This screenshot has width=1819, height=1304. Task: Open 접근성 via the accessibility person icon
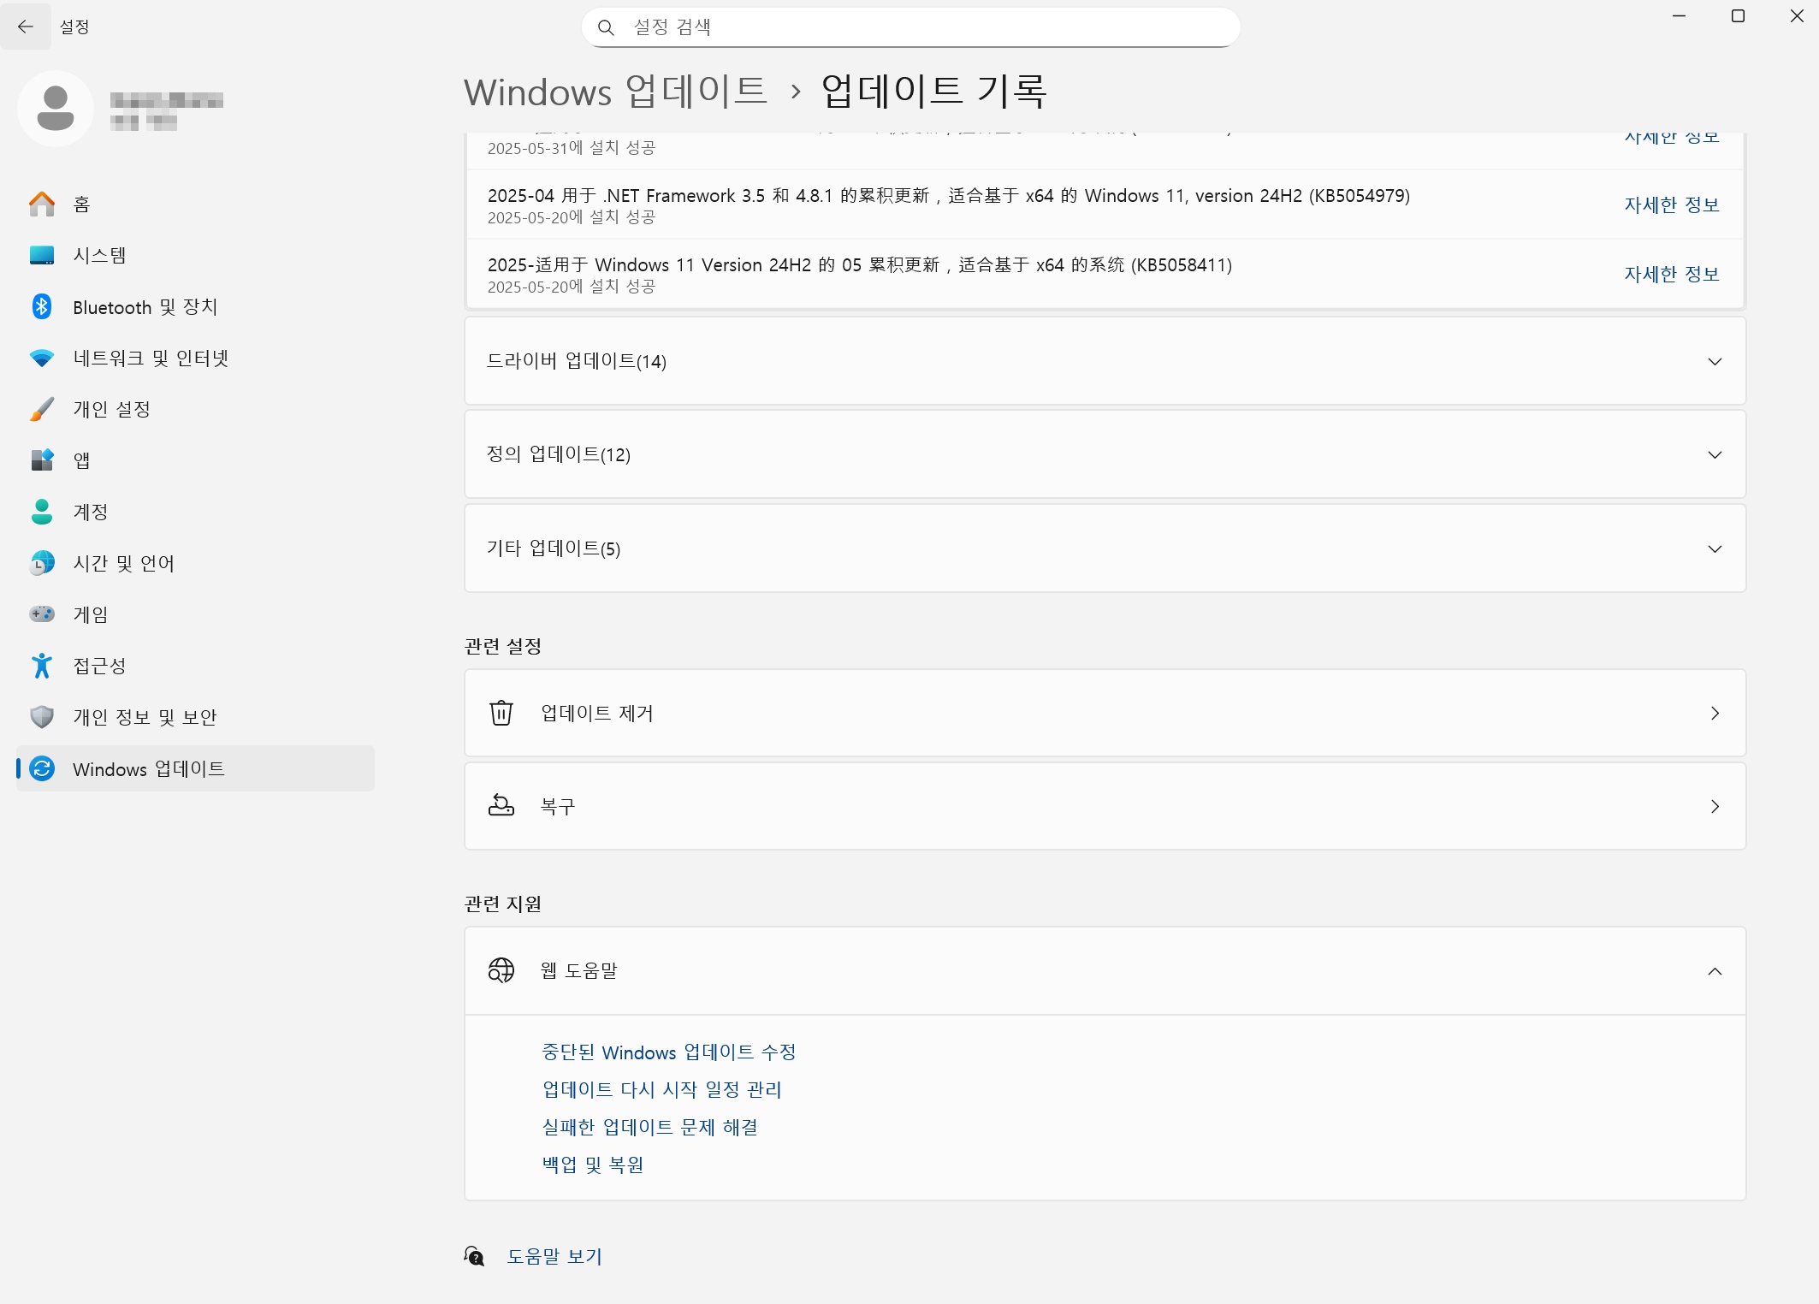41,666
